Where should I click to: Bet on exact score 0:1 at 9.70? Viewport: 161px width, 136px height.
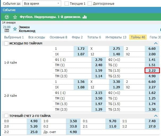click(x=113, y=121)
